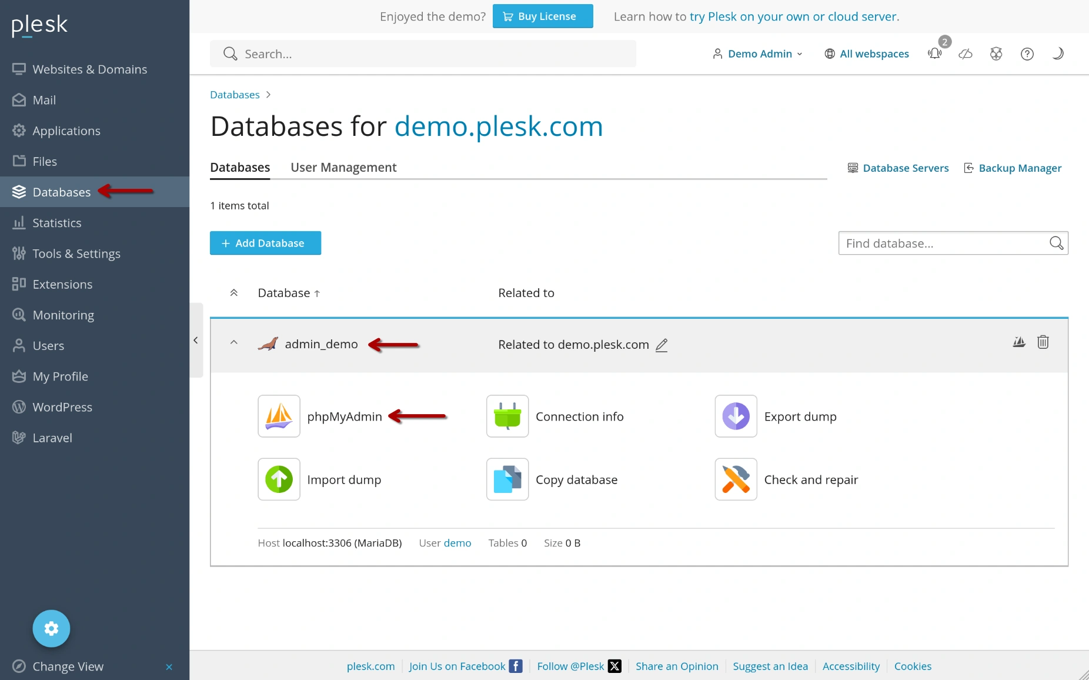Open Databases from the left sidebar
This screenshot has height=680, width=1089.
pyautogui.click(x=61, y=192)
